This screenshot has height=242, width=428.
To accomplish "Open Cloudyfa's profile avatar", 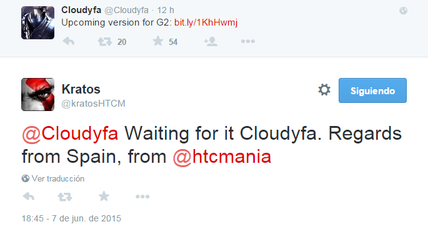I will tap(37, 22).
